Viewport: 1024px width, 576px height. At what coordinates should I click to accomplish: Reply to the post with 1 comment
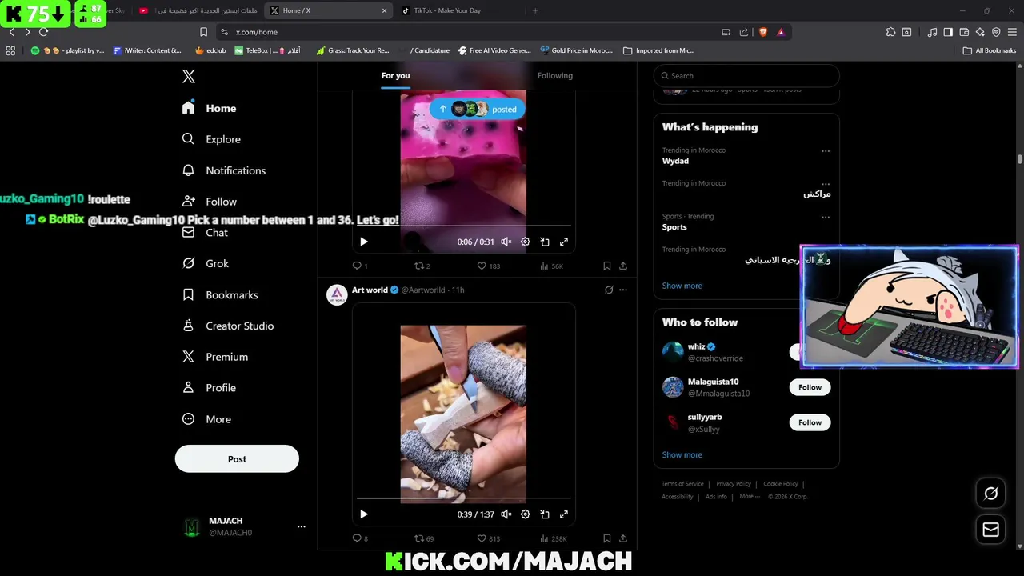[x=360, y=266]
